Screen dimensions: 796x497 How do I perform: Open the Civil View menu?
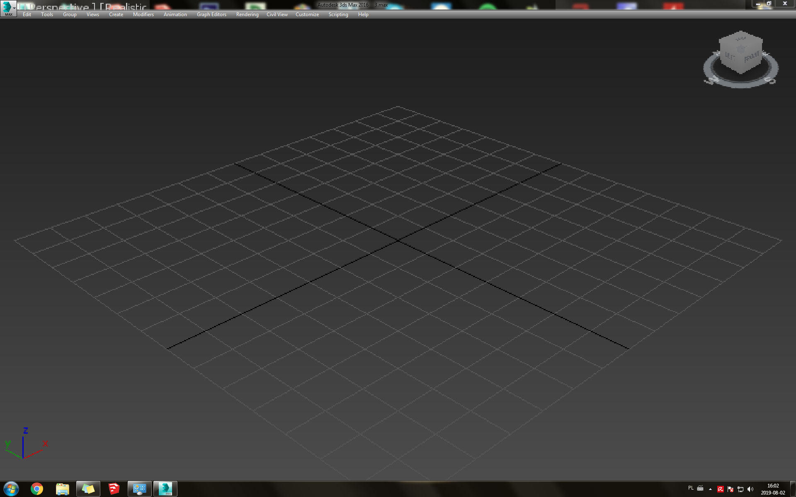point(277,14)
